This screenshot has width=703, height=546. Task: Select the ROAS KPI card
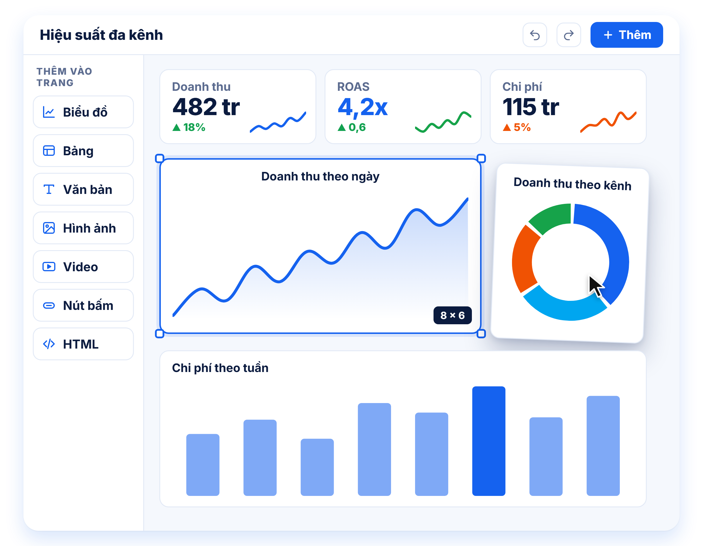[x=403, y=107]
